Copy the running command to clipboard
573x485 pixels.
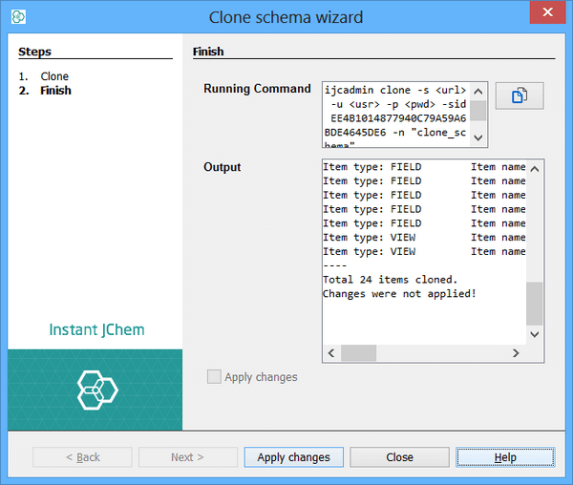520,95
